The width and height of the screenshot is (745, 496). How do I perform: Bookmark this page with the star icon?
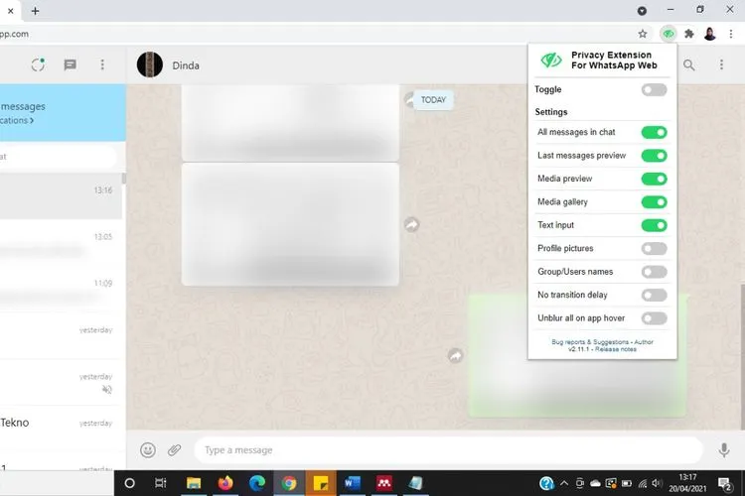click(x=643, y=34)
